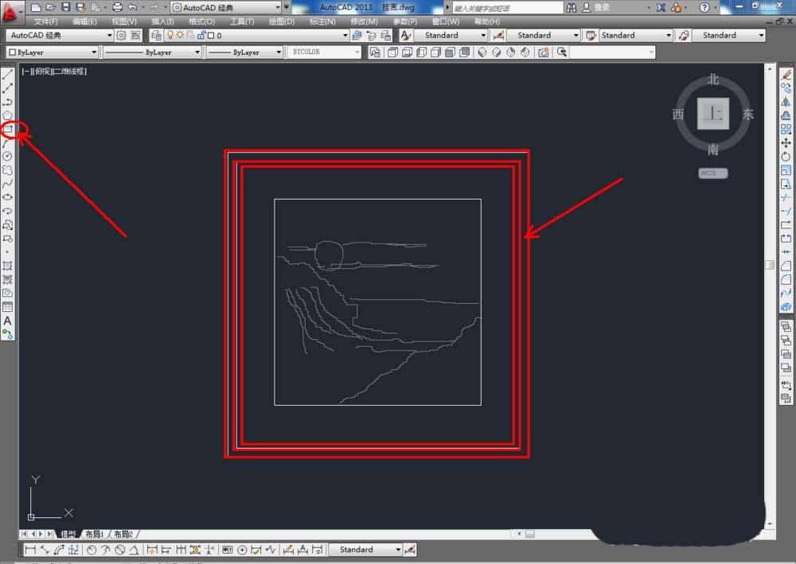796x564 pixels.
Task: Open the dimension style Standard dropdown
Action: 576,35
